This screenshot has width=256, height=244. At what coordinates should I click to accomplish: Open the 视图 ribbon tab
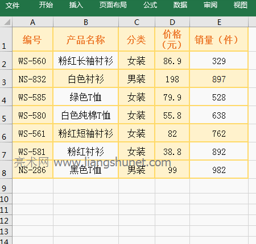click(241, 5)
